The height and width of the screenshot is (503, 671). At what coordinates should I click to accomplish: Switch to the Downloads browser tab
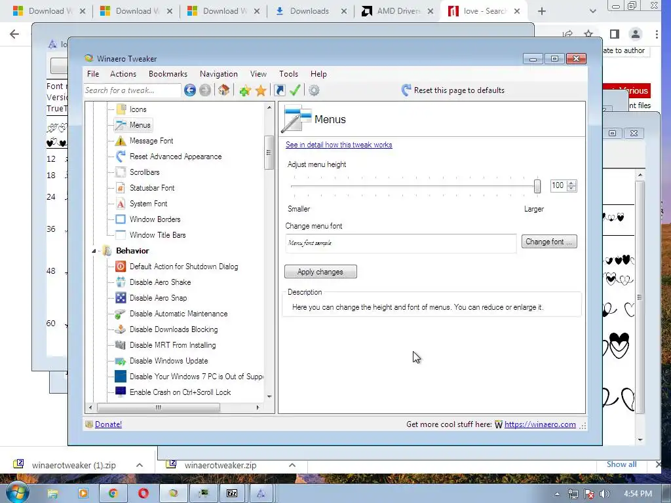(x=310, y=11)
